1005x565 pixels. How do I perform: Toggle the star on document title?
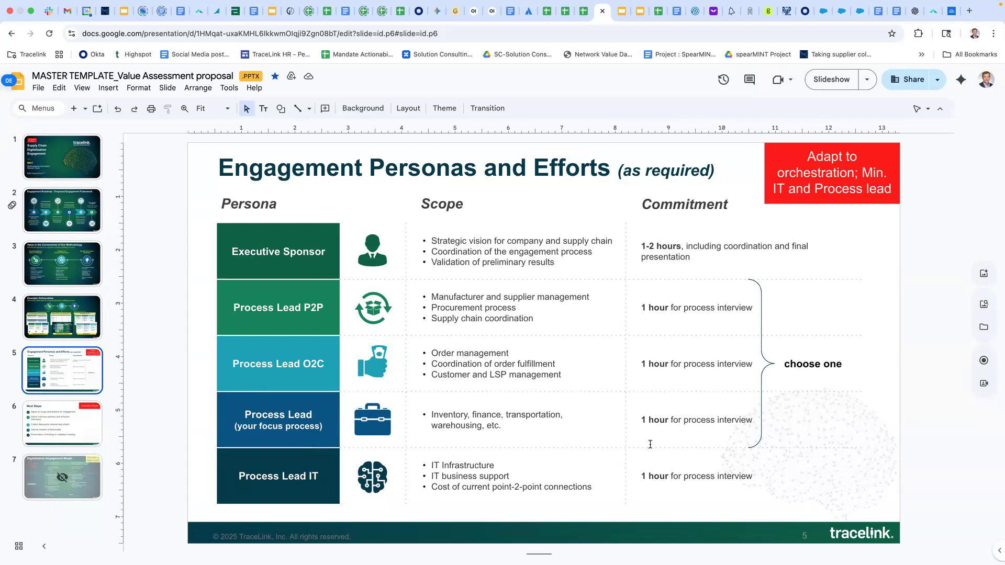pyautogui.click(x=275, y=76)
